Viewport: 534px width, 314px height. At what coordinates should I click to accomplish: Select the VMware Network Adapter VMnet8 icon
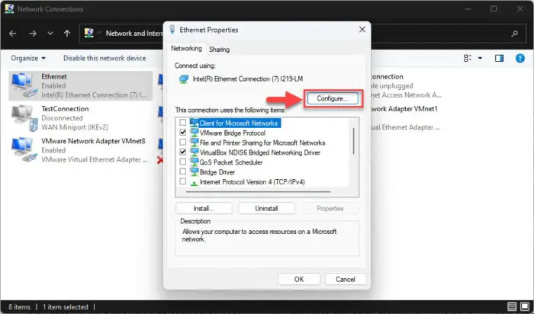24,149
